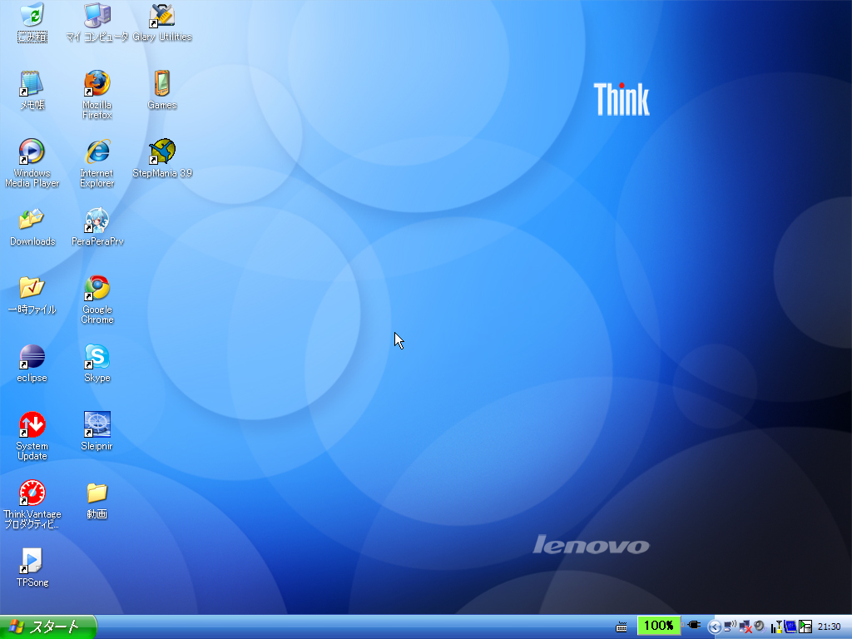Select the StepMania 3.9 shortcut
Screen dimensions: 852x639
(162, 158)
